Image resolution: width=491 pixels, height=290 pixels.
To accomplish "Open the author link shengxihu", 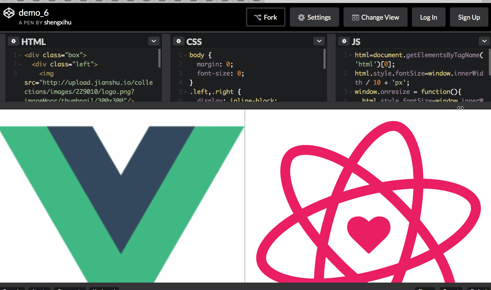I will point(58,23).
